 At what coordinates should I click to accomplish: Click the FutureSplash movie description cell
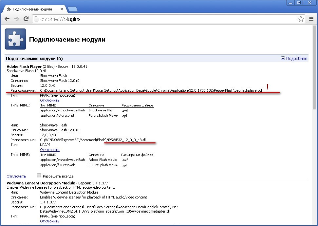click(x=103, y=165)
